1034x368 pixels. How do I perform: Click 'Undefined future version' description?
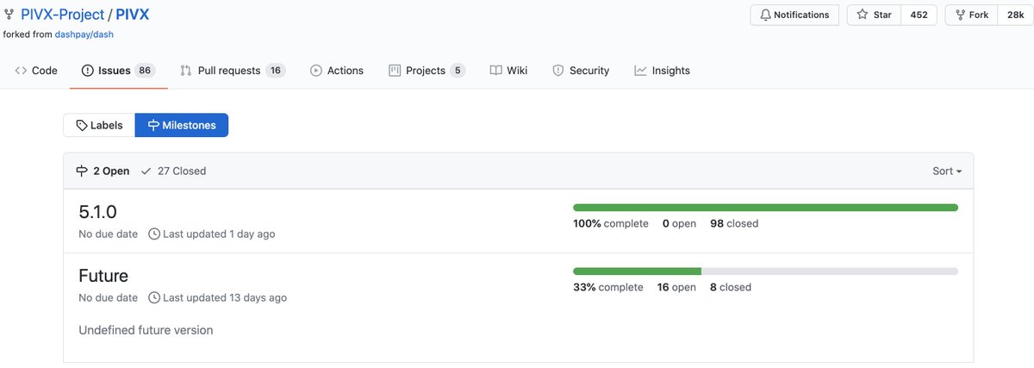pos(146,330)
